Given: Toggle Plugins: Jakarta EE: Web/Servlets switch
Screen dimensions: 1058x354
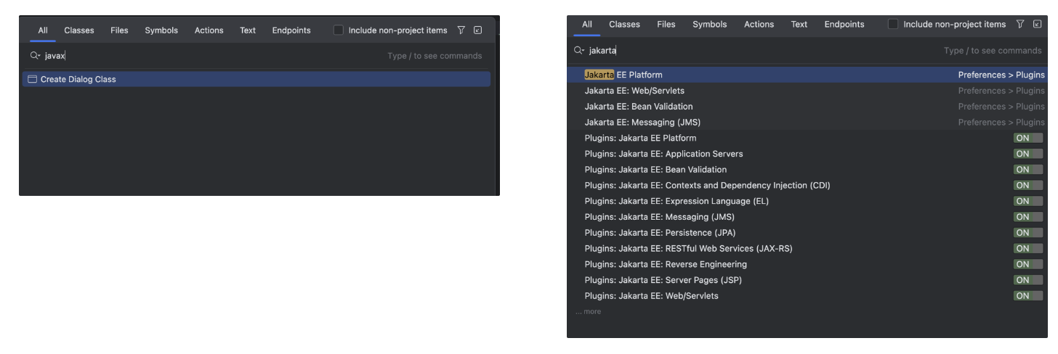Looking at the screenshot, I should click(1028, 296).
